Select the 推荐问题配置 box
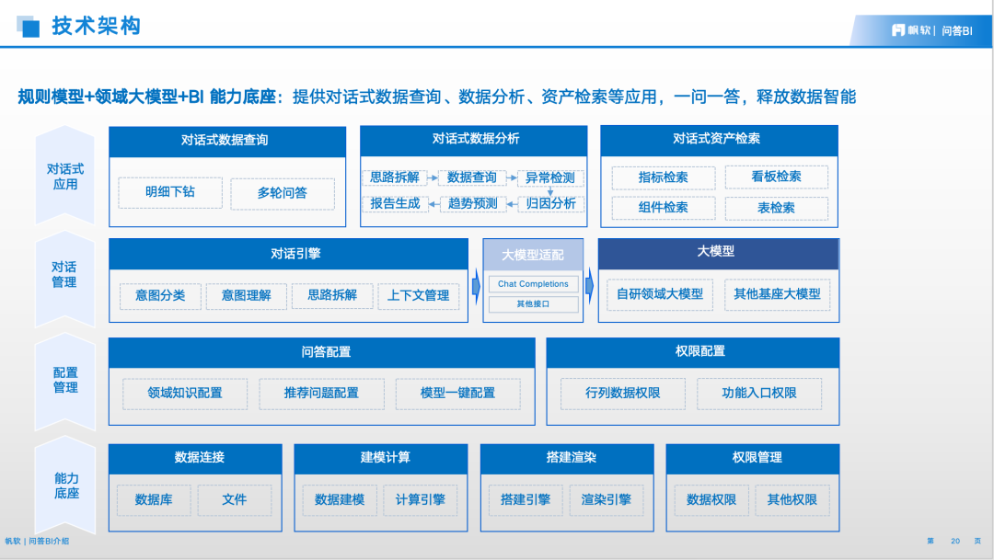 click(x=321, y=394)
